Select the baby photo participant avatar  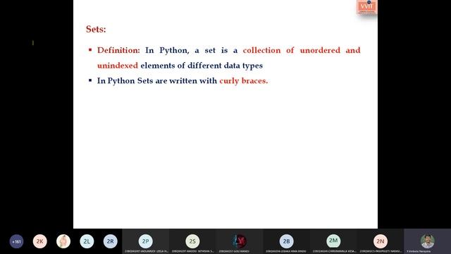[x=63, y=241]
